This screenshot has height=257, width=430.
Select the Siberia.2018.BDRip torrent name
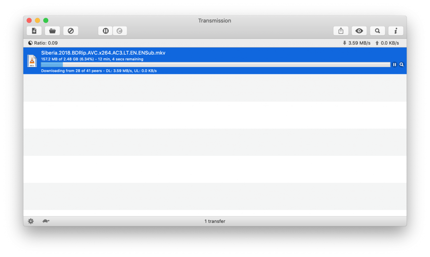coord(103,53)
